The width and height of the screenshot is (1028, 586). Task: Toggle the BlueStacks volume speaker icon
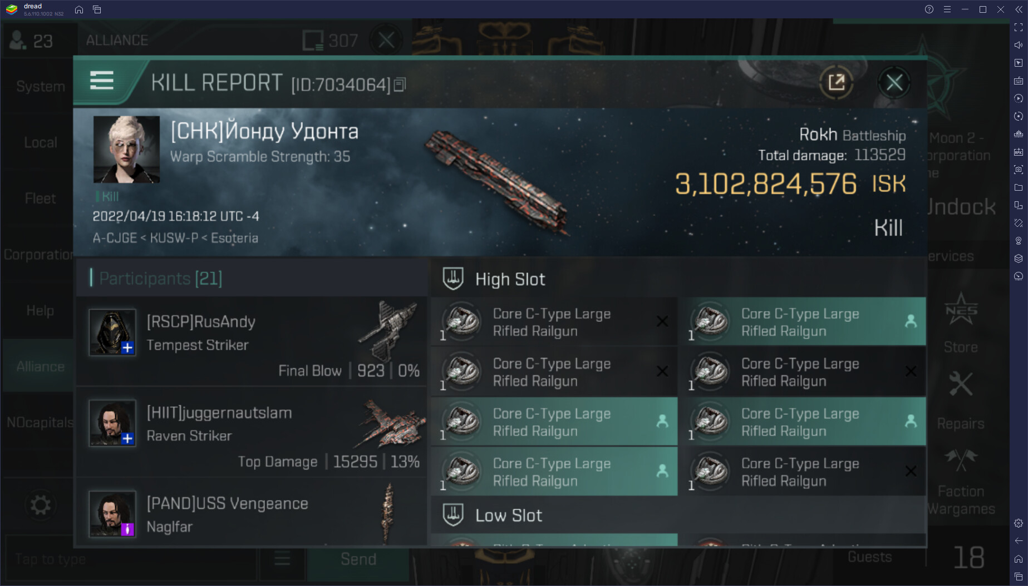click(1019, 45)
